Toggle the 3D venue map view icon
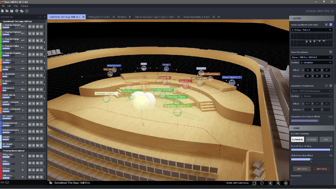Viewport: 336px width, 189px height. pos(254,183)
